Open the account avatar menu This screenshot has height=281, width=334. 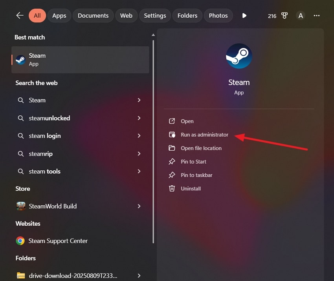pyautogui.click(x=301, y=16)
